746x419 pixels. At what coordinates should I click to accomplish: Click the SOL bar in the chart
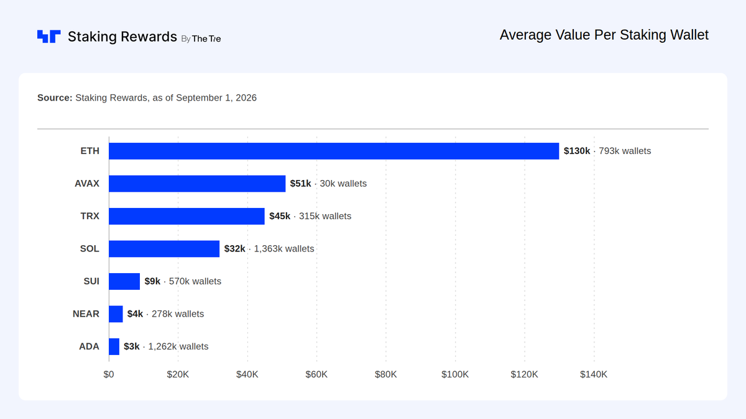tap(164, 249)
